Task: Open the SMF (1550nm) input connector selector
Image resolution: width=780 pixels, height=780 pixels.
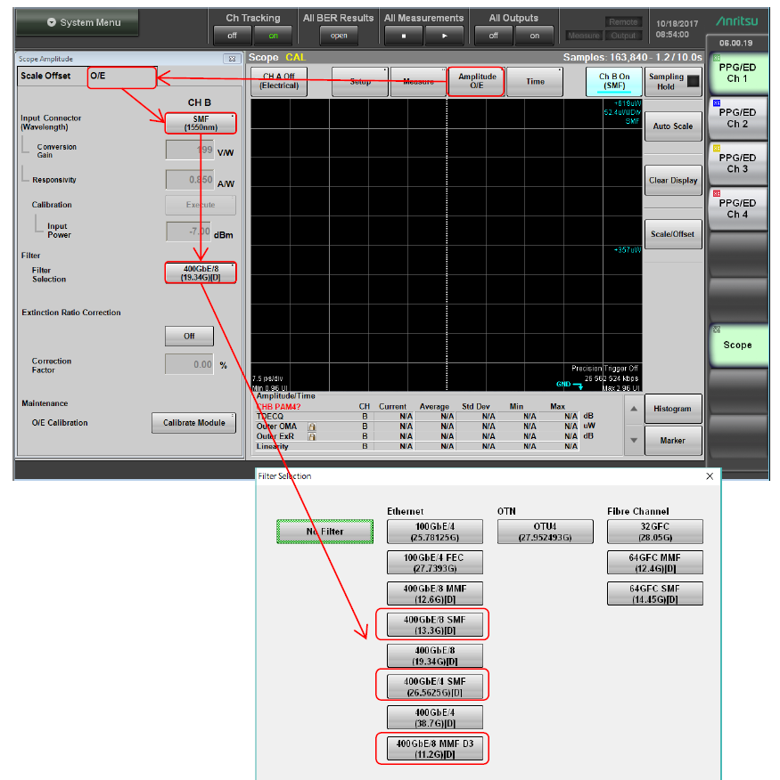Action: [200, 123]
